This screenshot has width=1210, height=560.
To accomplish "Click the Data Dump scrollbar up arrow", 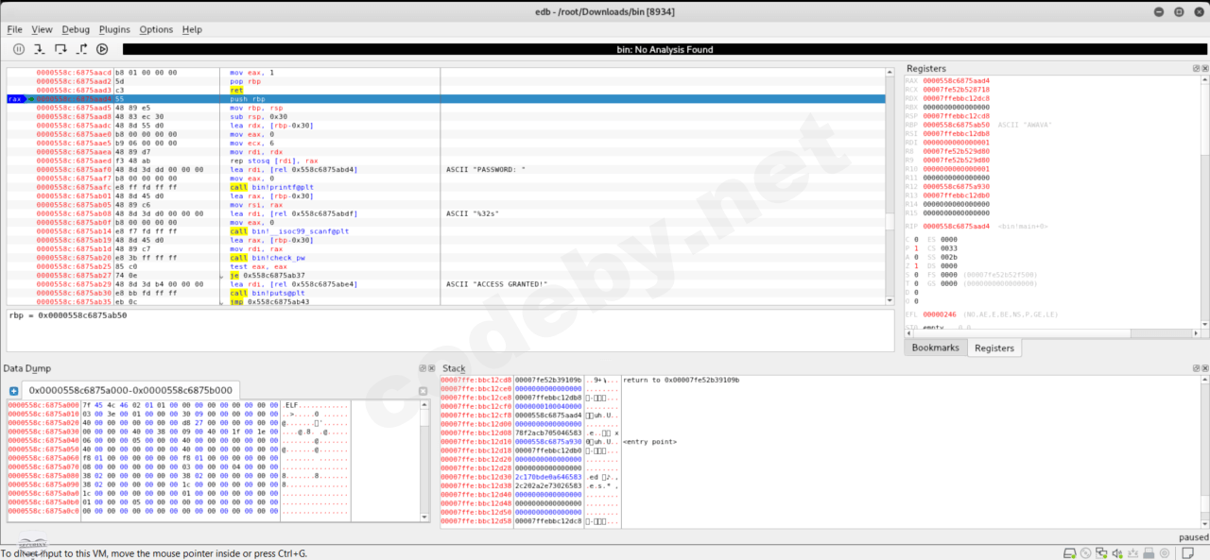I will pyautogui.click(x=423, y=405).
